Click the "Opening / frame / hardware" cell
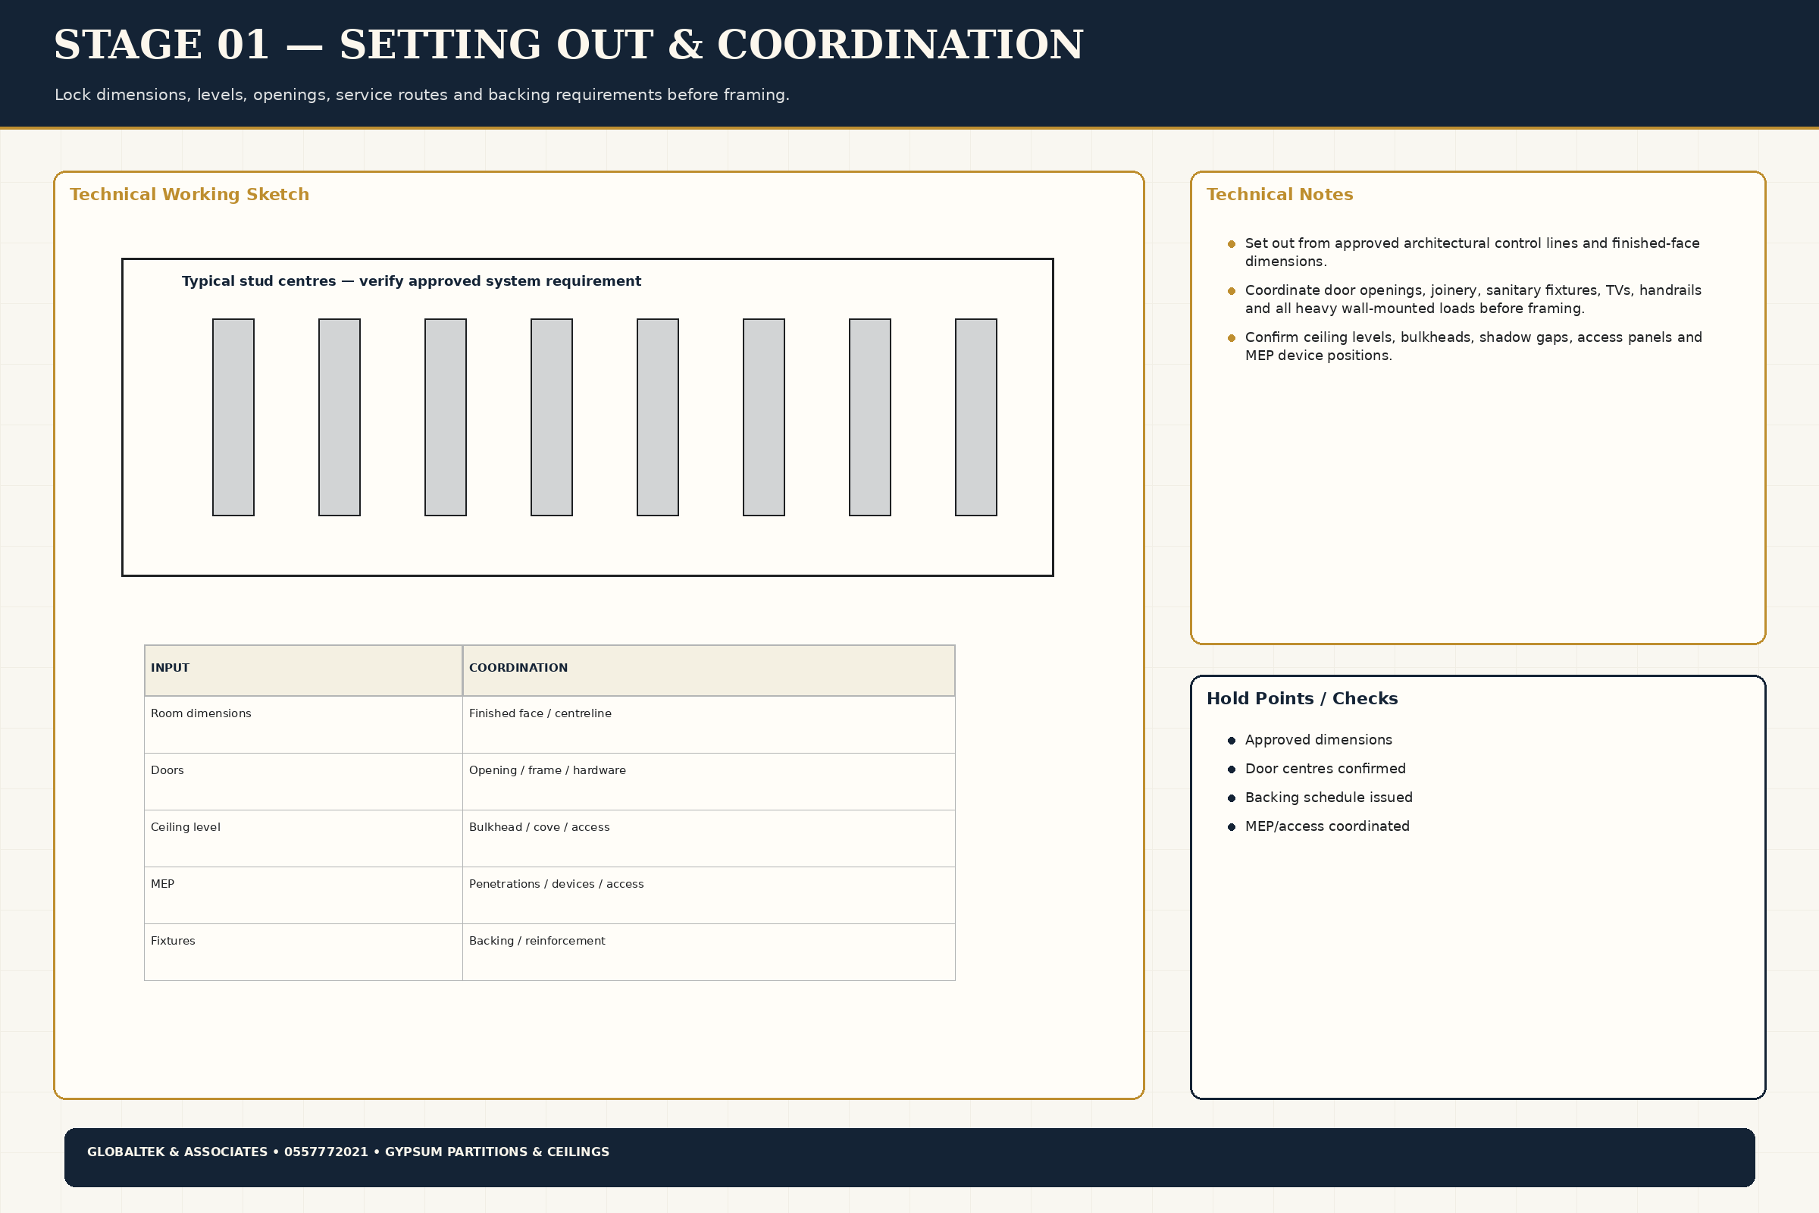Screen dimensions: 1819x1213 [709, 782]
